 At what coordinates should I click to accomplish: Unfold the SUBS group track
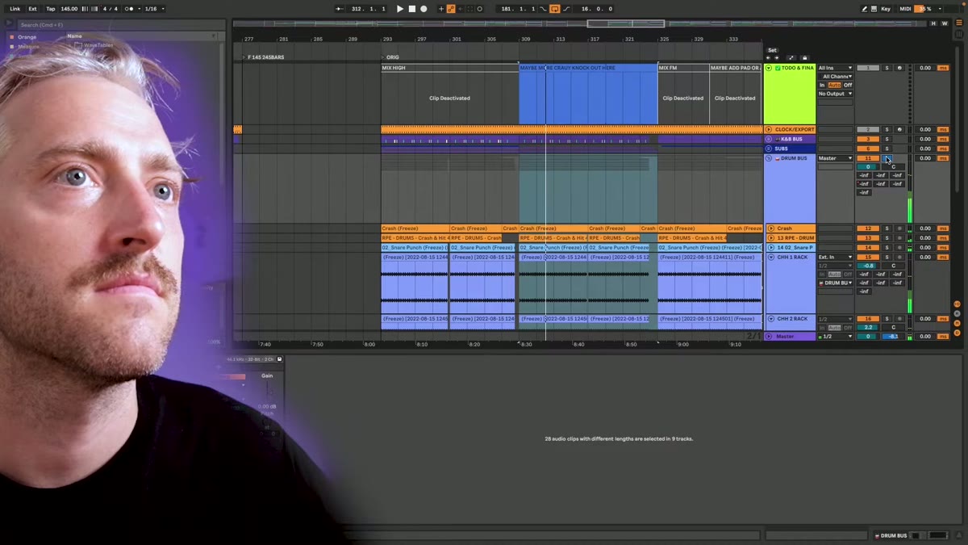coord(769,149)
